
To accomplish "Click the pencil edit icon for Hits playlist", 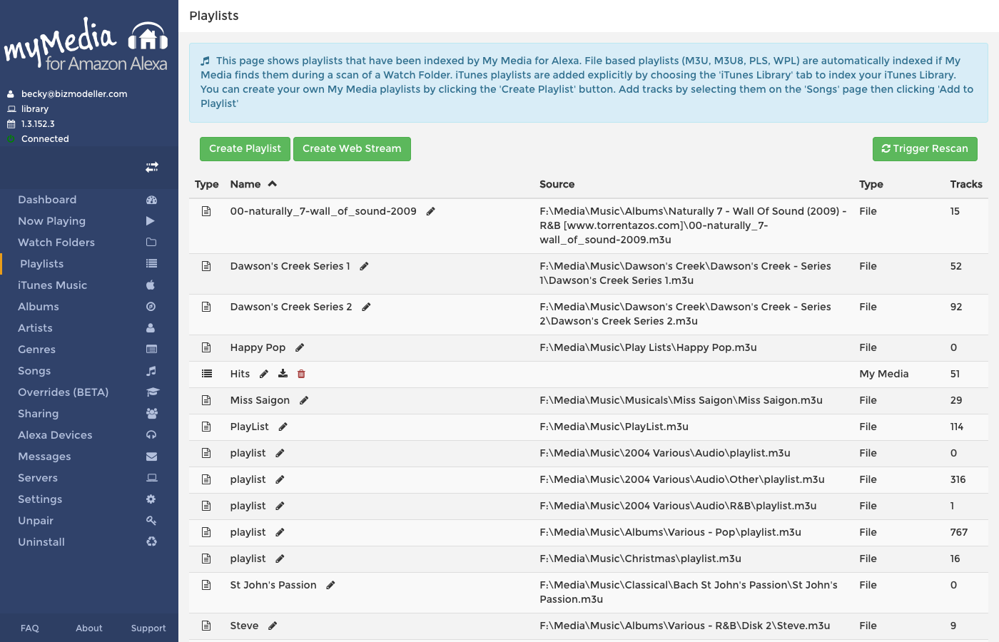I will (264, 374).
